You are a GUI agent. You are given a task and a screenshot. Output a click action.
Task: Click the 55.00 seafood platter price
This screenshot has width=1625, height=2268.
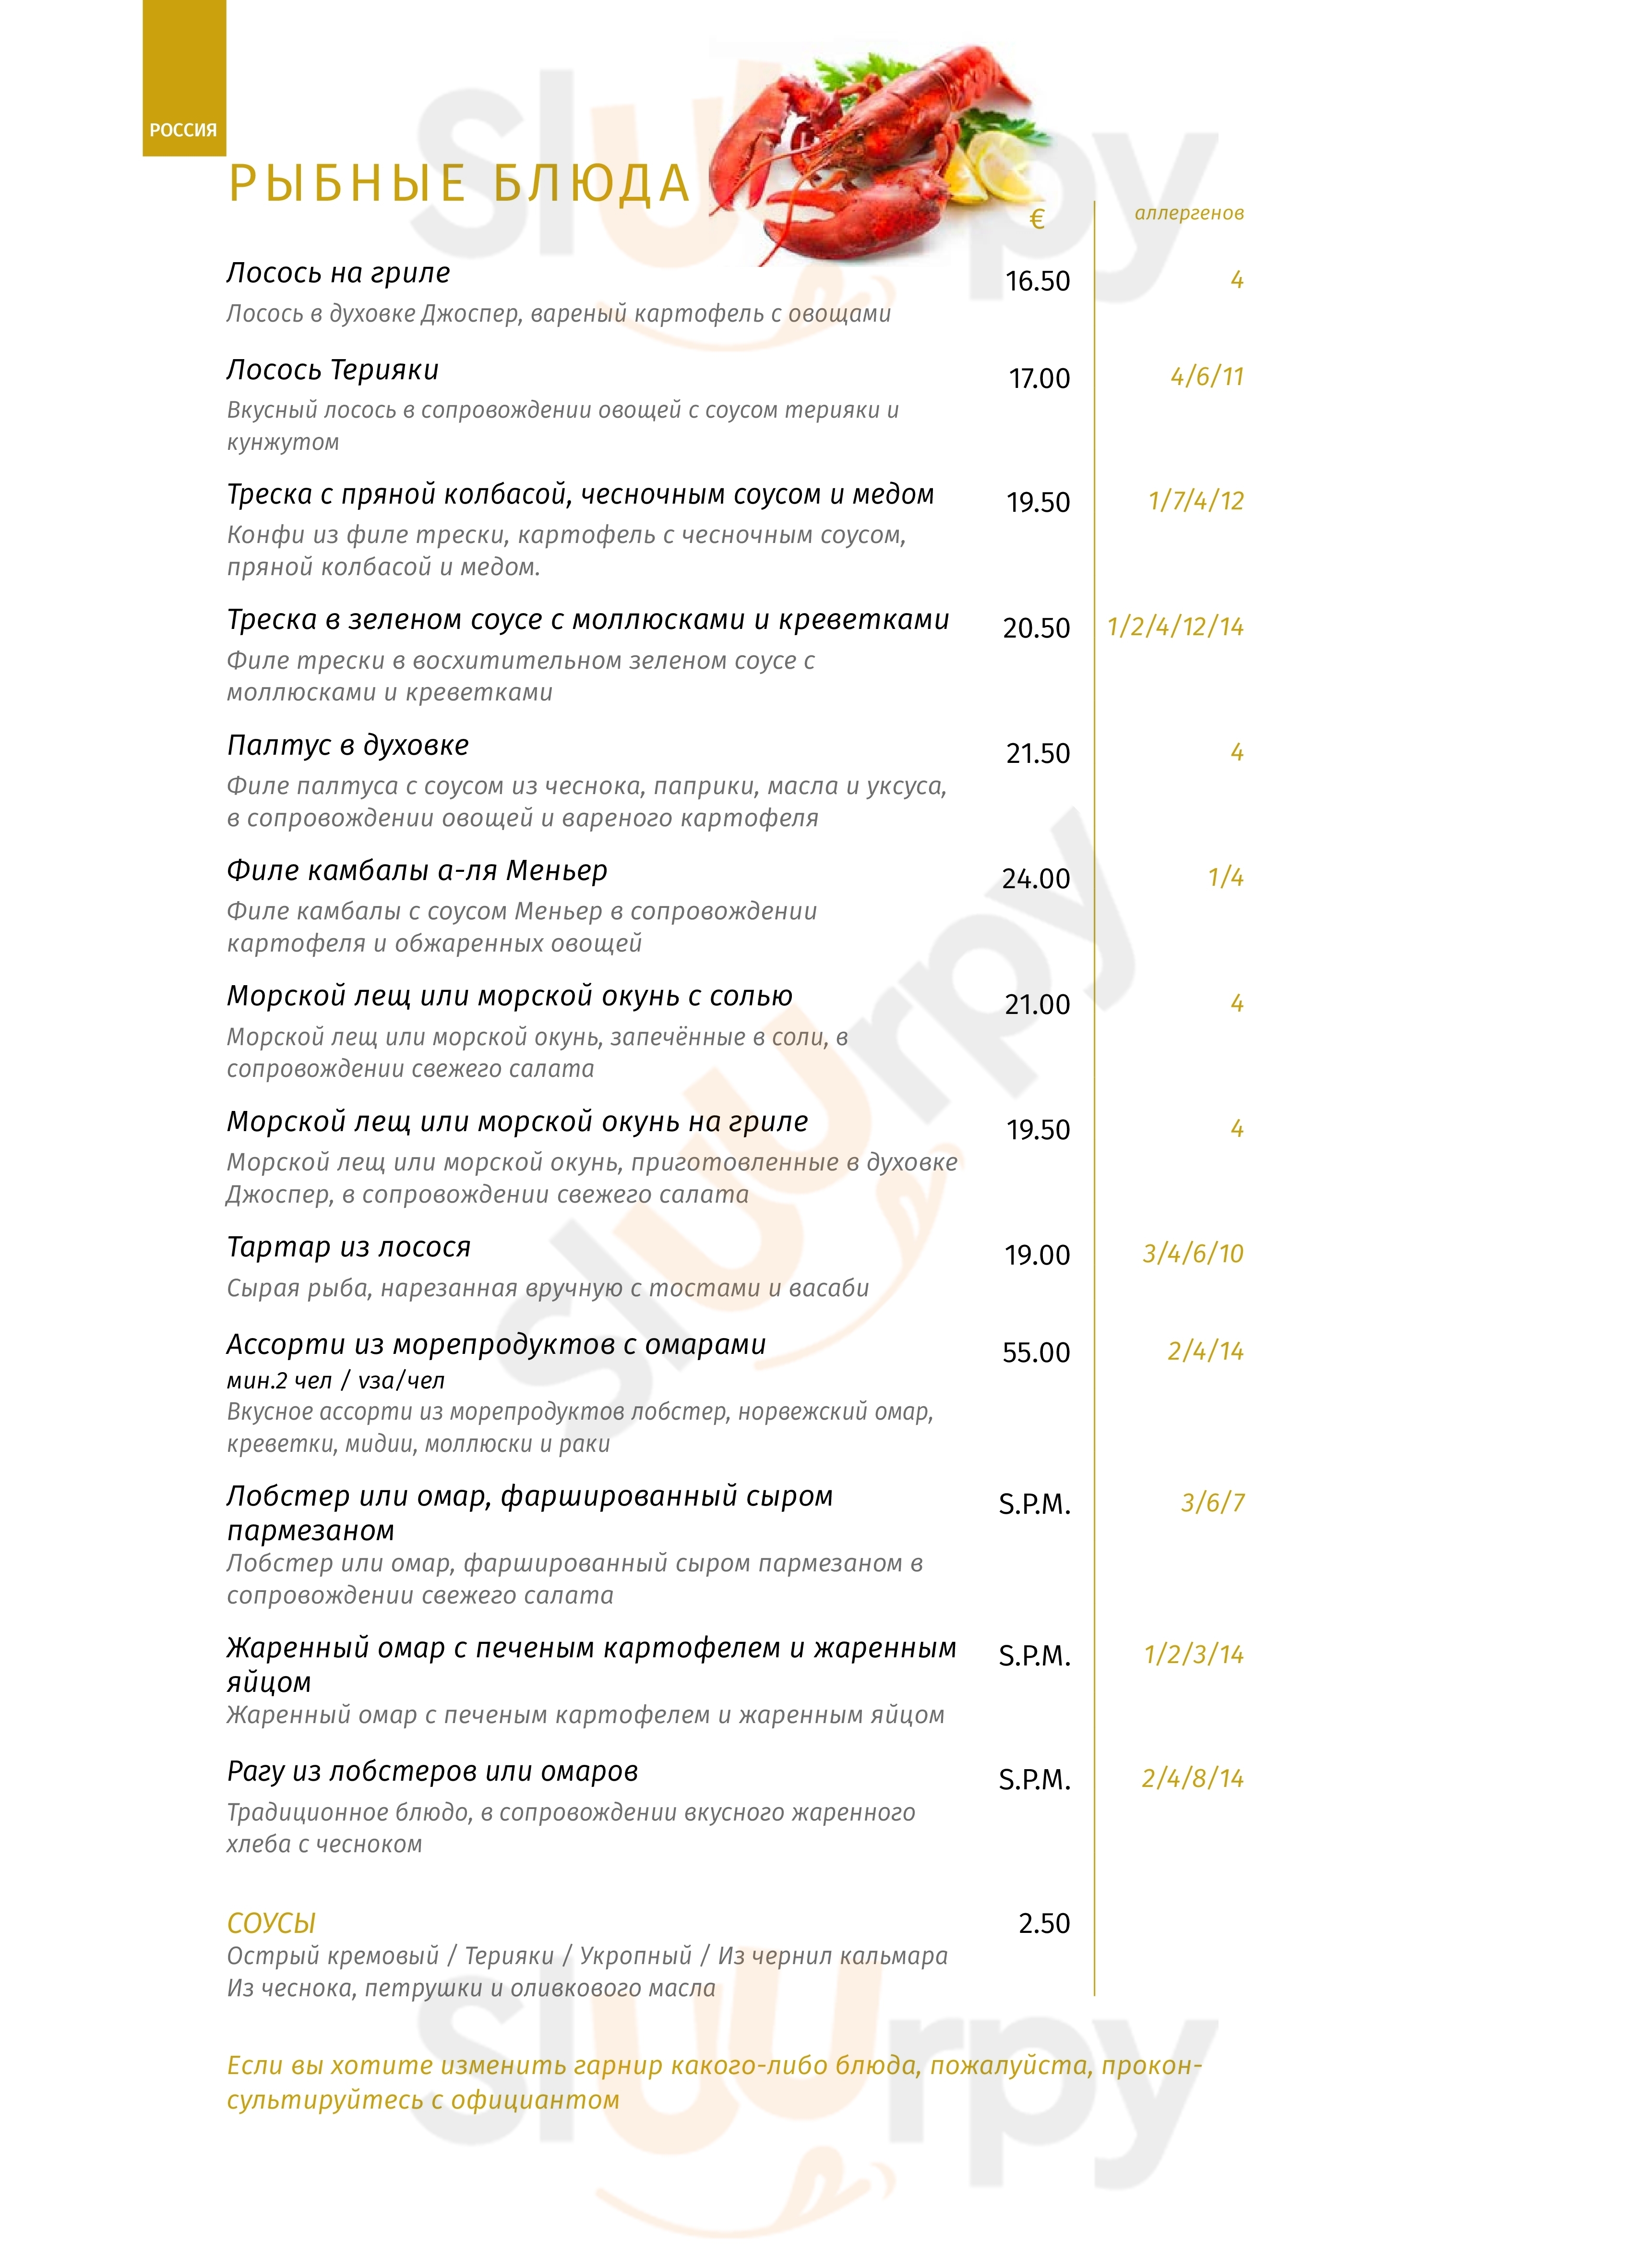coord(1035,1353)
